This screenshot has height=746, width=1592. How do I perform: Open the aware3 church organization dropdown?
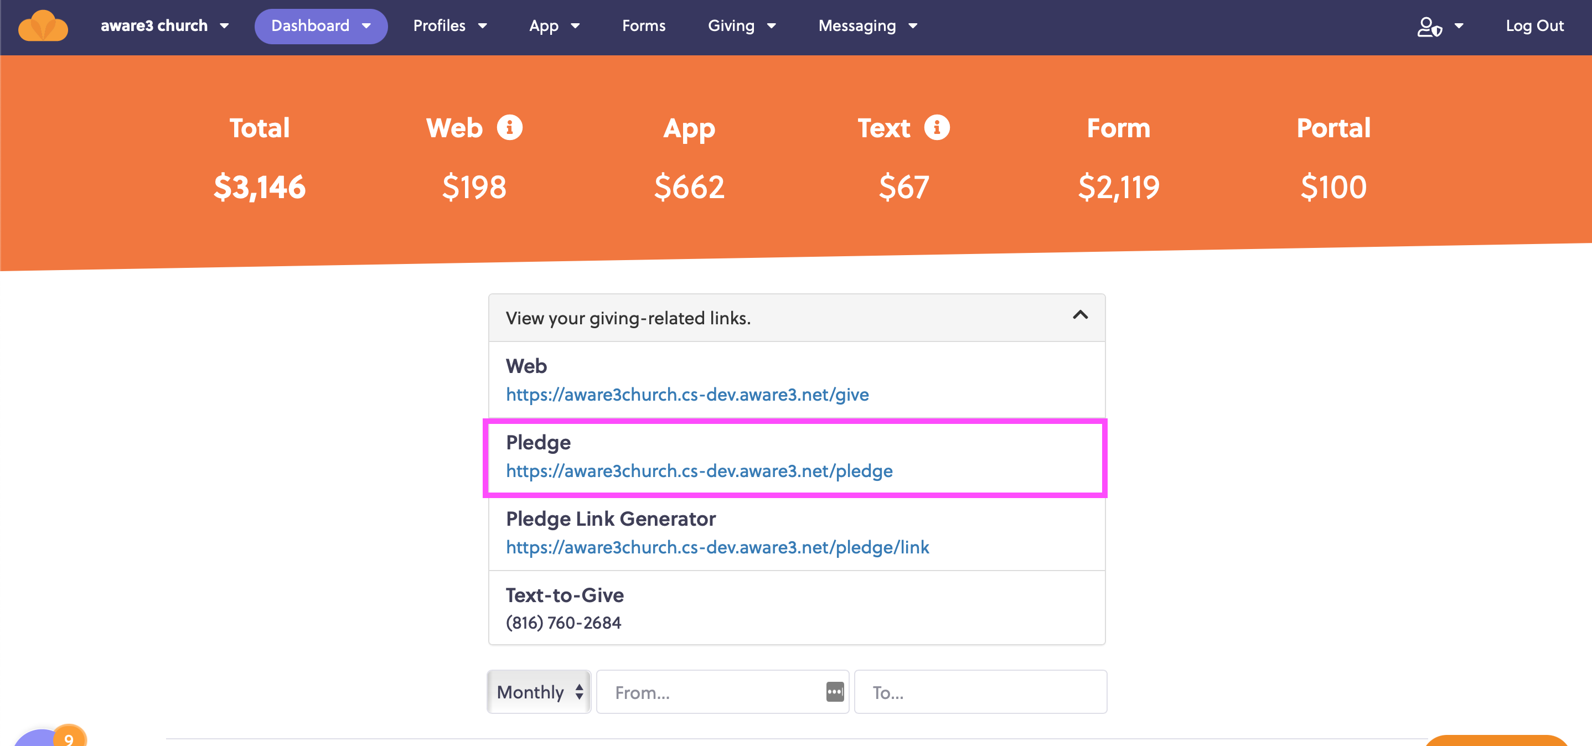click(x=165, y=26)
